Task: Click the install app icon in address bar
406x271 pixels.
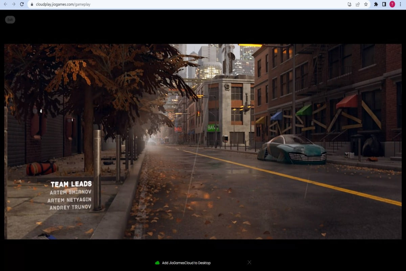Action: (x=349, y=4)
